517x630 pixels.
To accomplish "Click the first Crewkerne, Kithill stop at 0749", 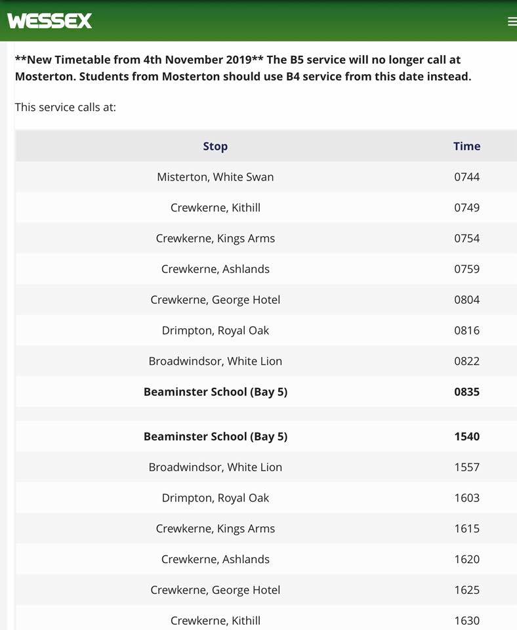I will 215,208.
